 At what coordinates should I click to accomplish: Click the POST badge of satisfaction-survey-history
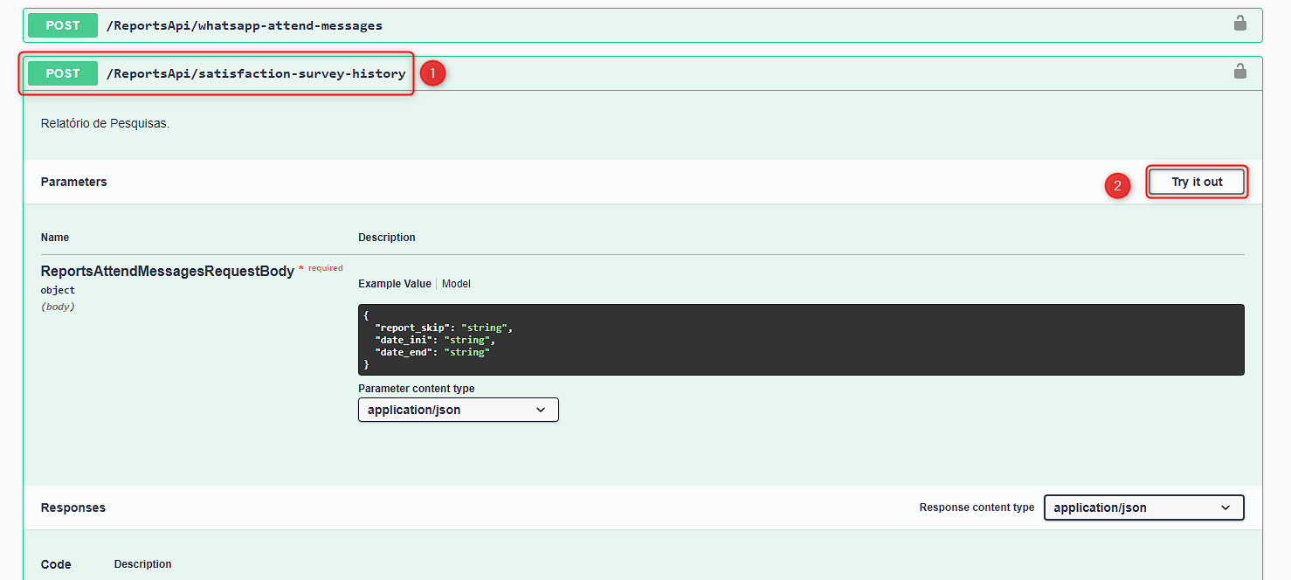63,73
